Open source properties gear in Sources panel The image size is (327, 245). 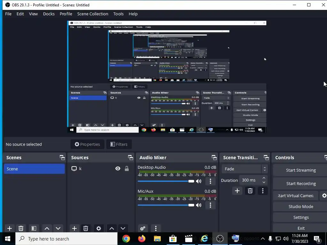pyautogui.click(x=99, y=228)
